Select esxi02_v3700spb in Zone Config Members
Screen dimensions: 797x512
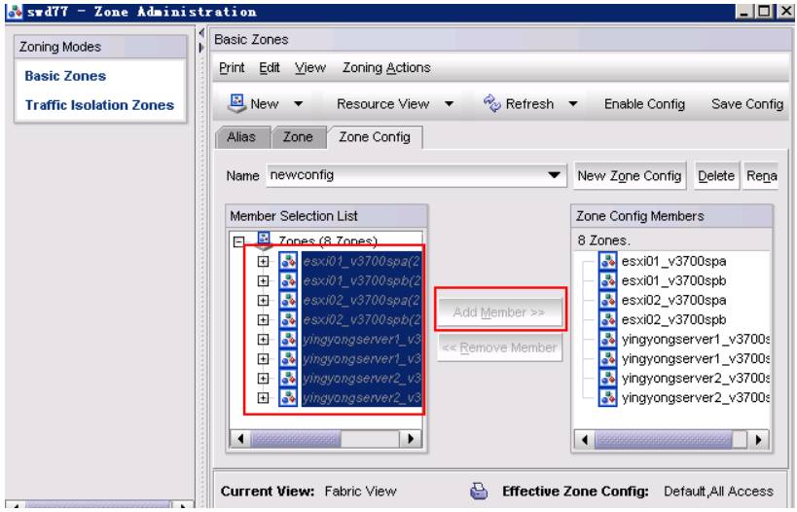pos(673,320)
